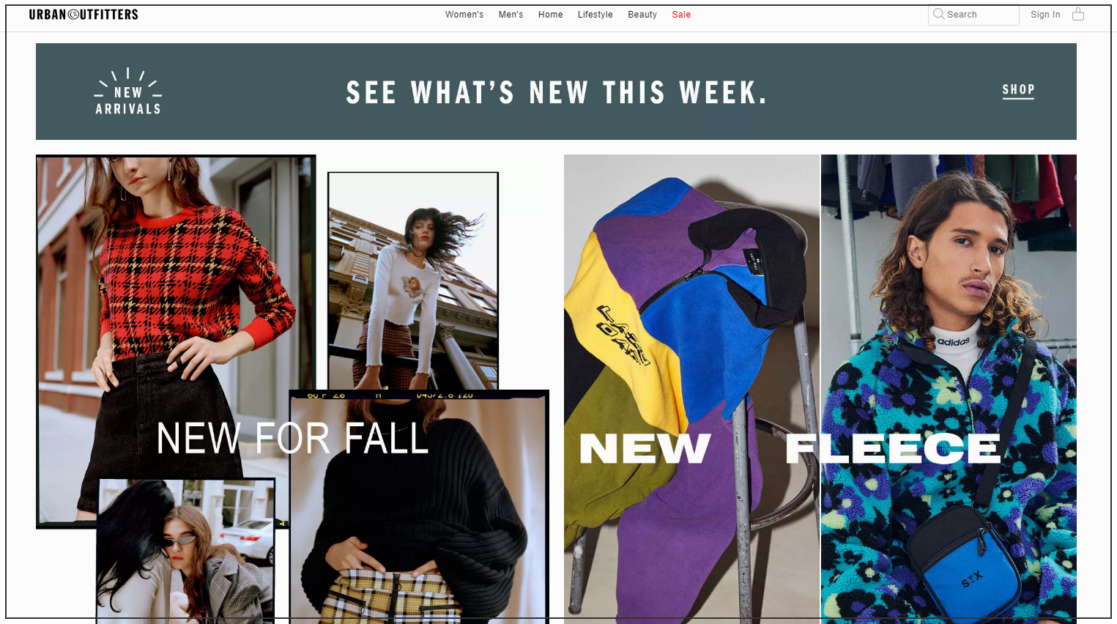Open the colorblock fleece on chair image
The width and height of the screenshot is (1117, 624).
point(691,389)
